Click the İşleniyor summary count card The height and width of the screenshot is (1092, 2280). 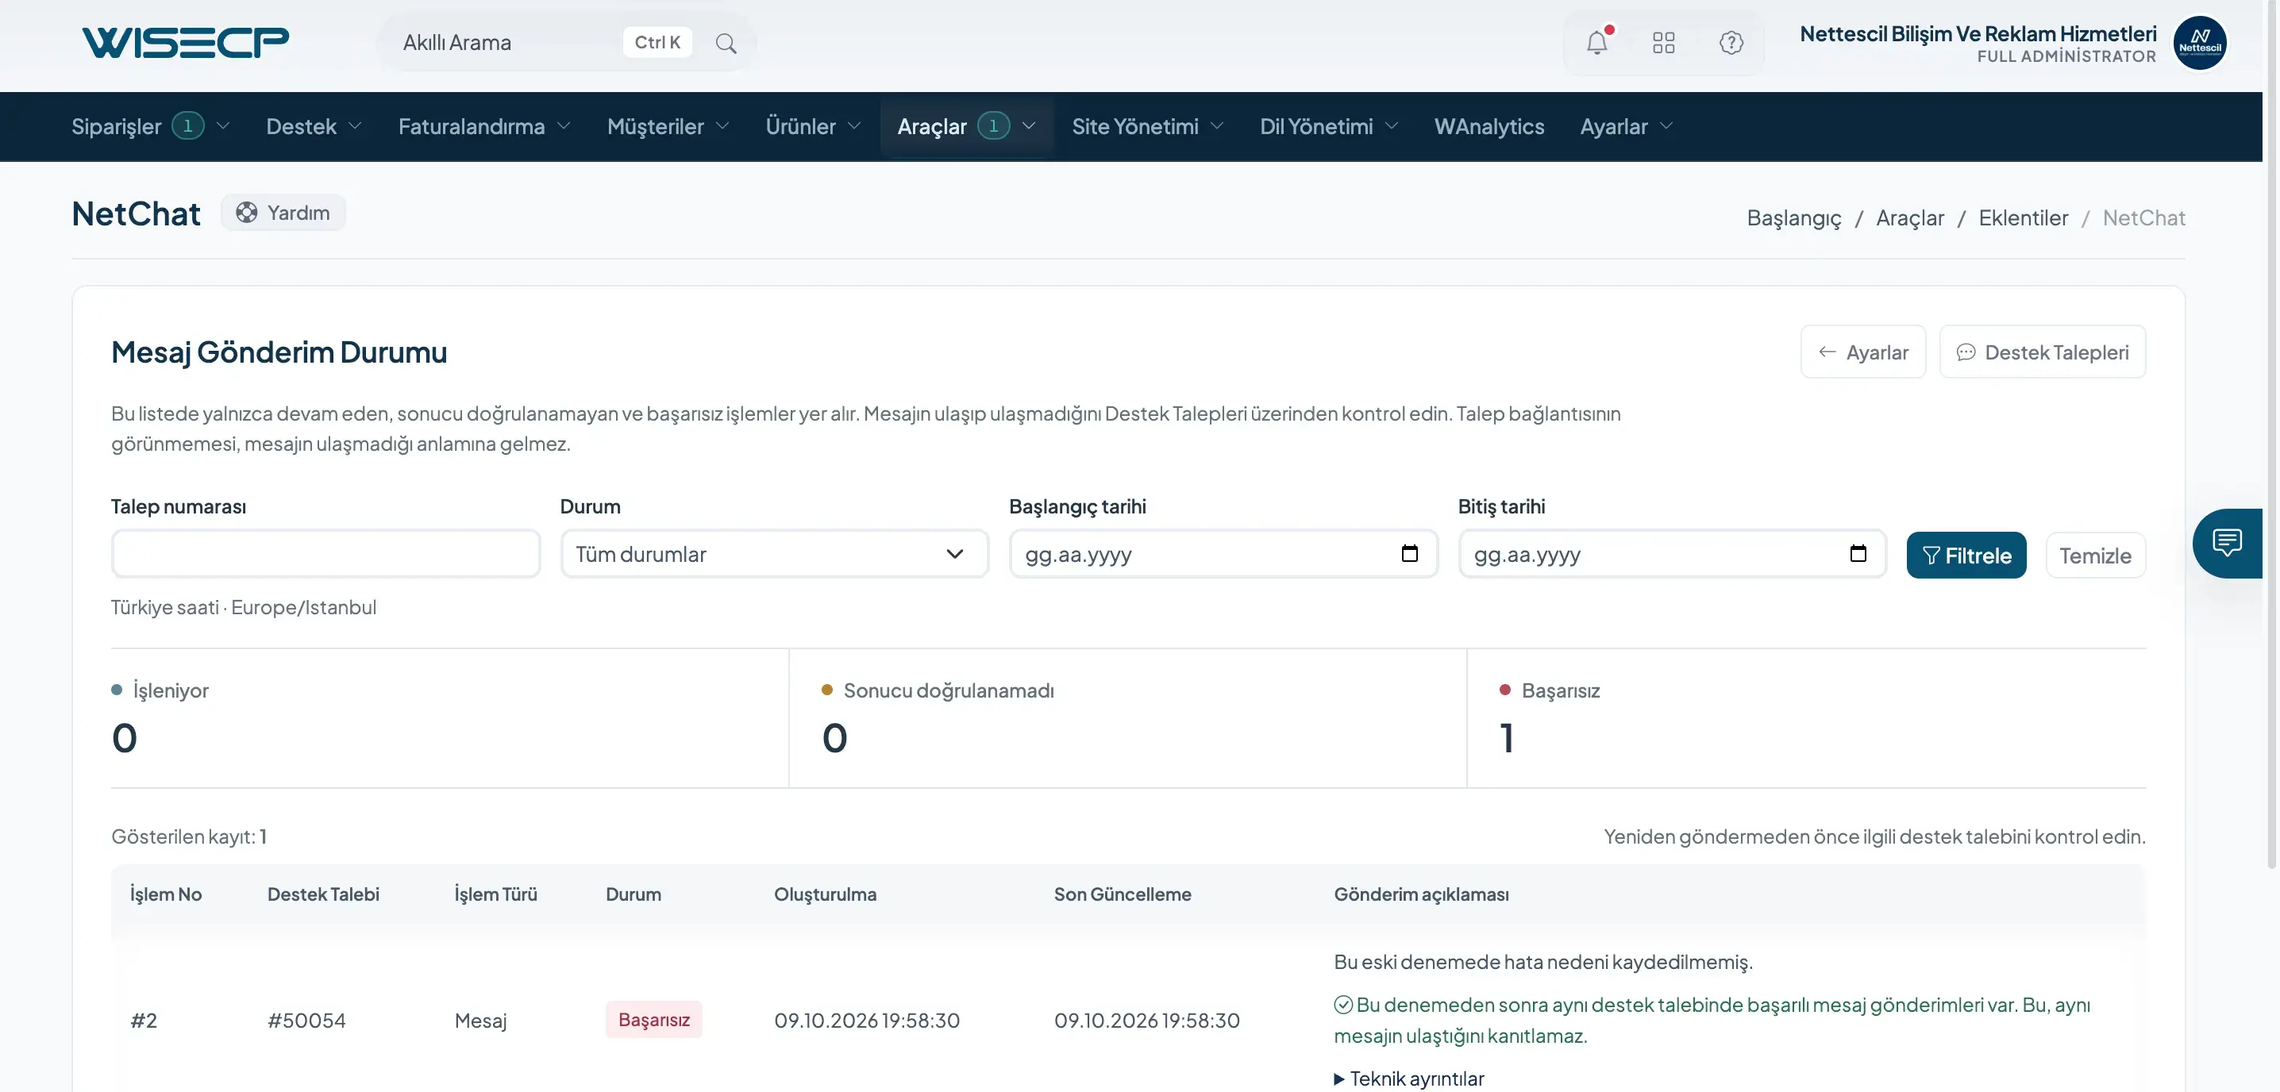[x=449, y=717]
